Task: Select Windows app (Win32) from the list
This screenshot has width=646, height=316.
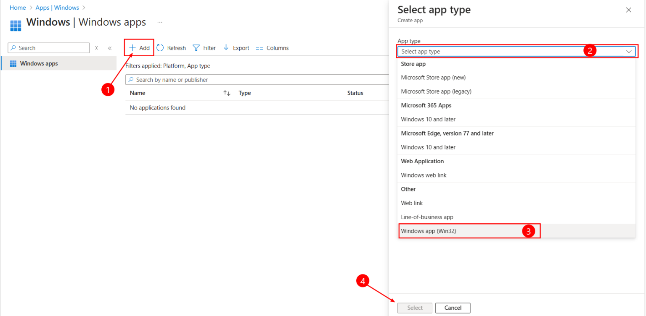Action: coord(429,230)
